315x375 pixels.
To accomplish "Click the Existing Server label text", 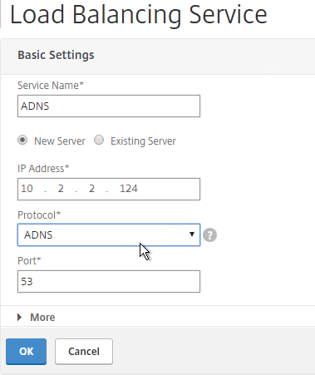I will coord(143,141).
